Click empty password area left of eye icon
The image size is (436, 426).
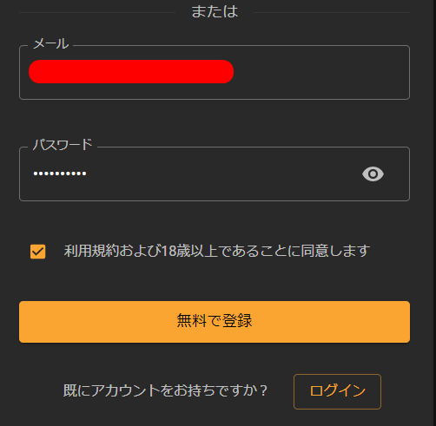(223, 174)
